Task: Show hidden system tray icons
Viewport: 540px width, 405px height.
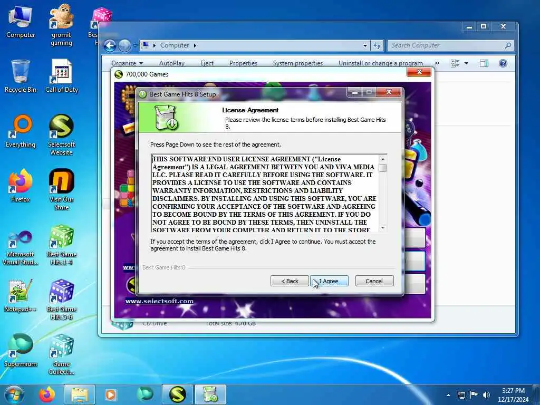Action: (x=448, y=395)
